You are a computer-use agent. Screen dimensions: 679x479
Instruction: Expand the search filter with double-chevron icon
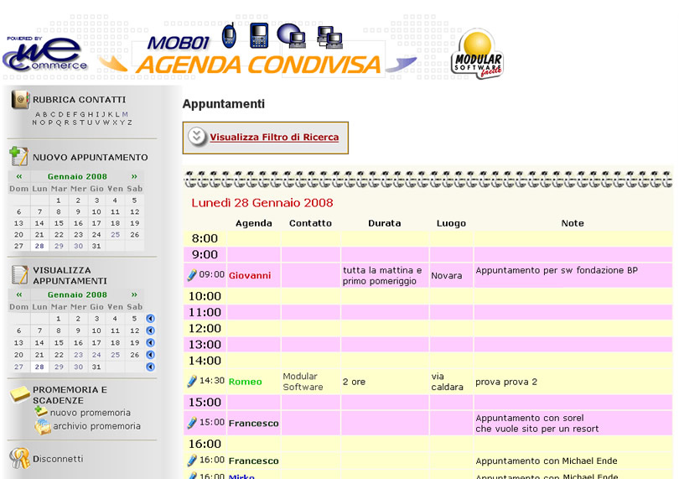pos(197,137)
